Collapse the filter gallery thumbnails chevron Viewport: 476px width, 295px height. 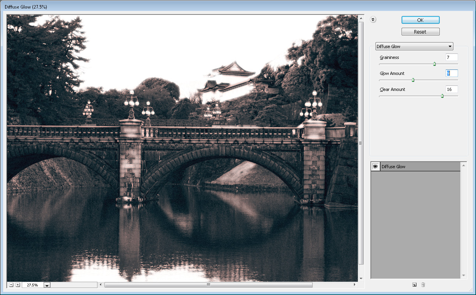pos(373,20)
